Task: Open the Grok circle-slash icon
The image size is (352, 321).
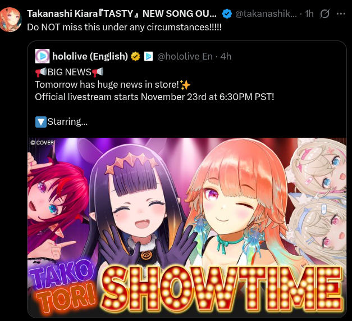Action: tap(324, 14)
